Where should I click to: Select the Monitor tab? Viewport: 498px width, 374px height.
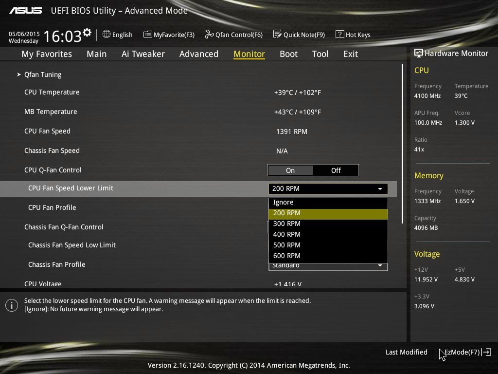click(x=249, y=54)
